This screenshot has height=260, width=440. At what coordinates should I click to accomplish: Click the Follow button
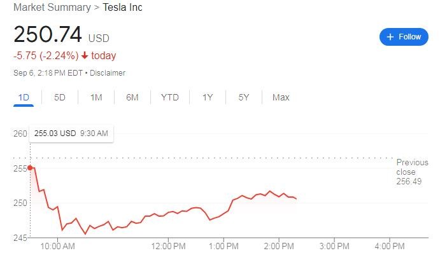(404, 37)
